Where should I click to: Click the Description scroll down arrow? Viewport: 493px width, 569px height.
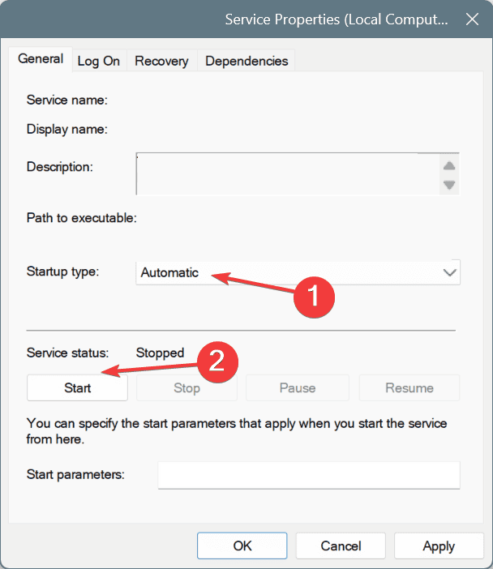[x=449, y=185]
